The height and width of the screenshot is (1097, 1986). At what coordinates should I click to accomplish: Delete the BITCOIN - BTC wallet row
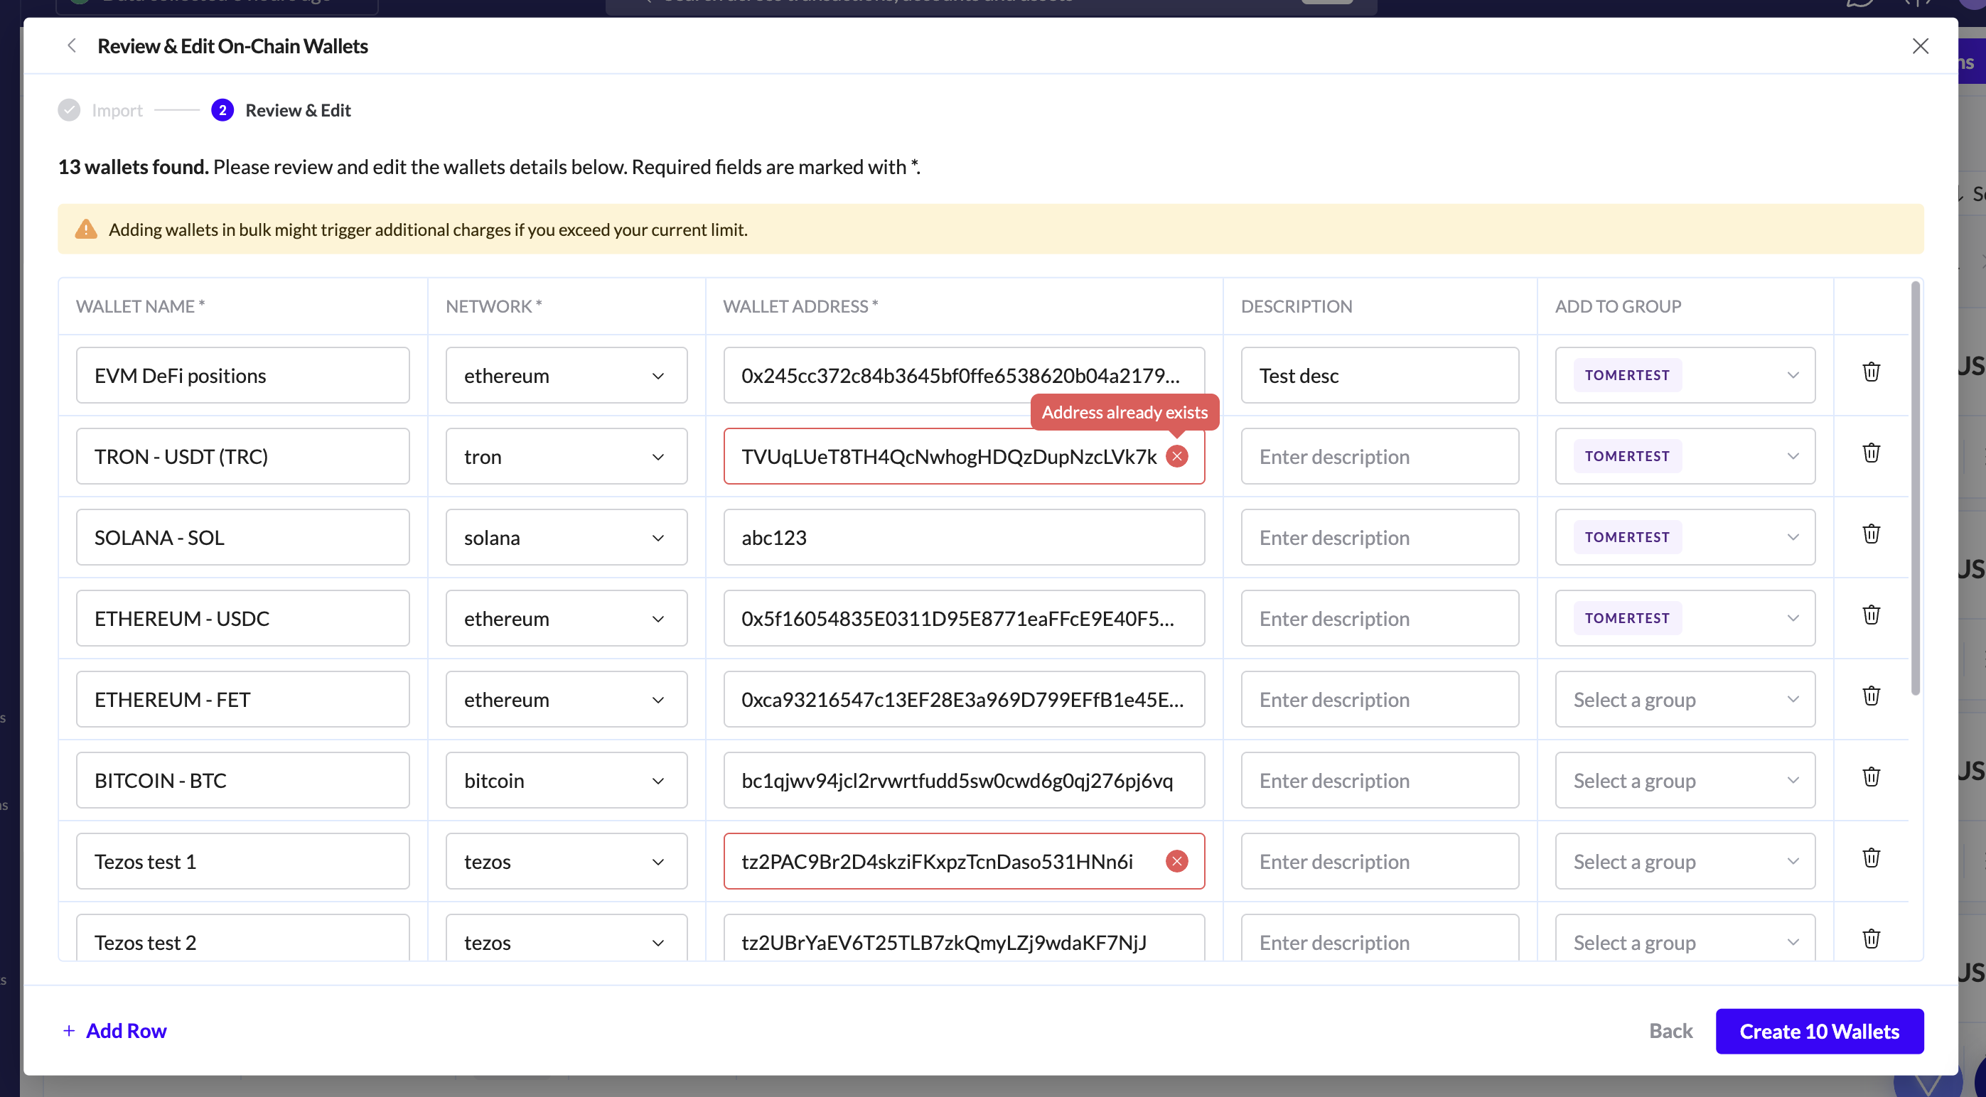pos(1871,777)
